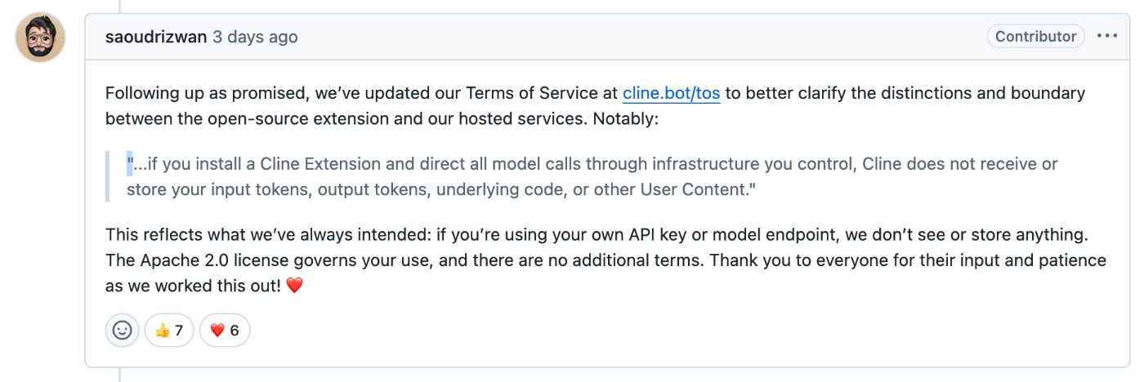
Task: Click the Contributor badge label
Action: click(x=1035, y=36)
